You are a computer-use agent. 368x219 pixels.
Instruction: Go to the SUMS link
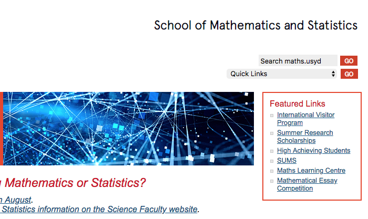[x=287, y=161]
